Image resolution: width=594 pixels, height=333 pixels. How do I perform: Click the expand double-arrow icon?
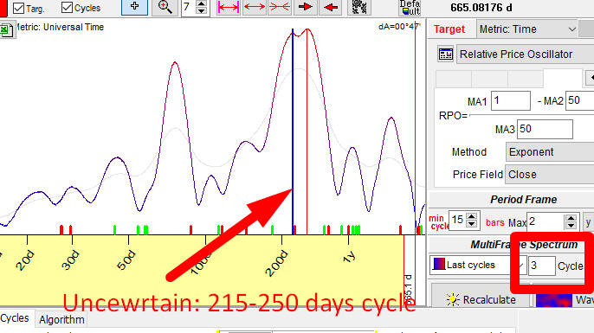(x=255, y=7)
